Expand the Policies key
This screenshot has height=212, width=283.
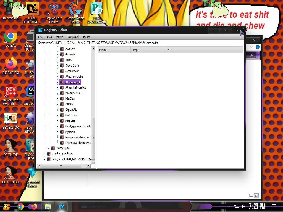[57, 115]
